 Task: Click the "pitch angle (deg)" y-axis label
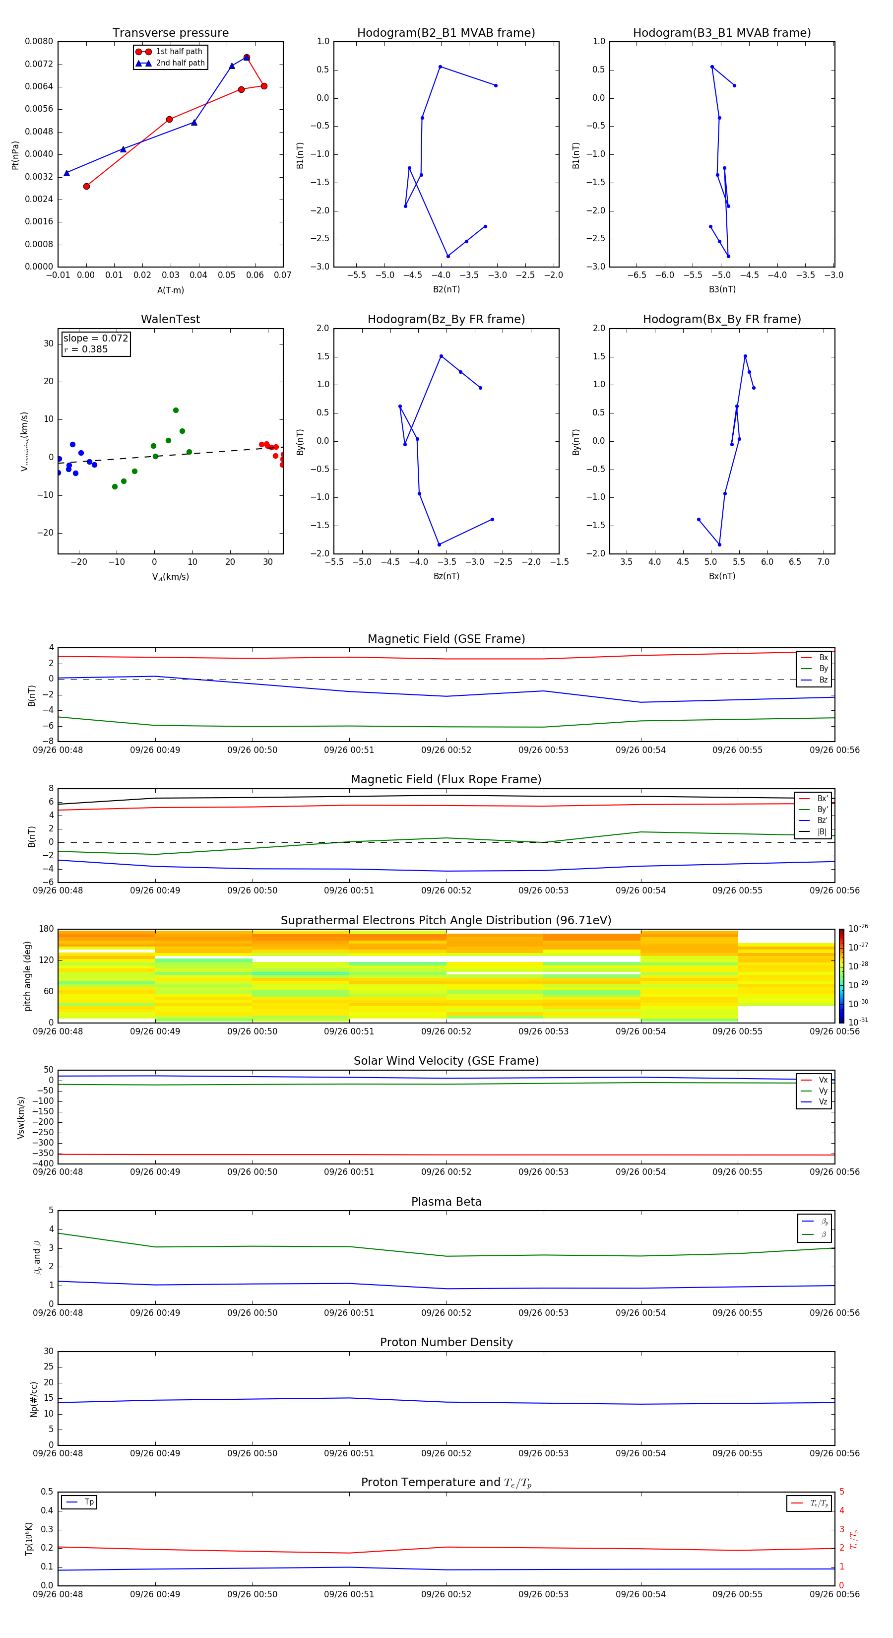tap(27, 975)
